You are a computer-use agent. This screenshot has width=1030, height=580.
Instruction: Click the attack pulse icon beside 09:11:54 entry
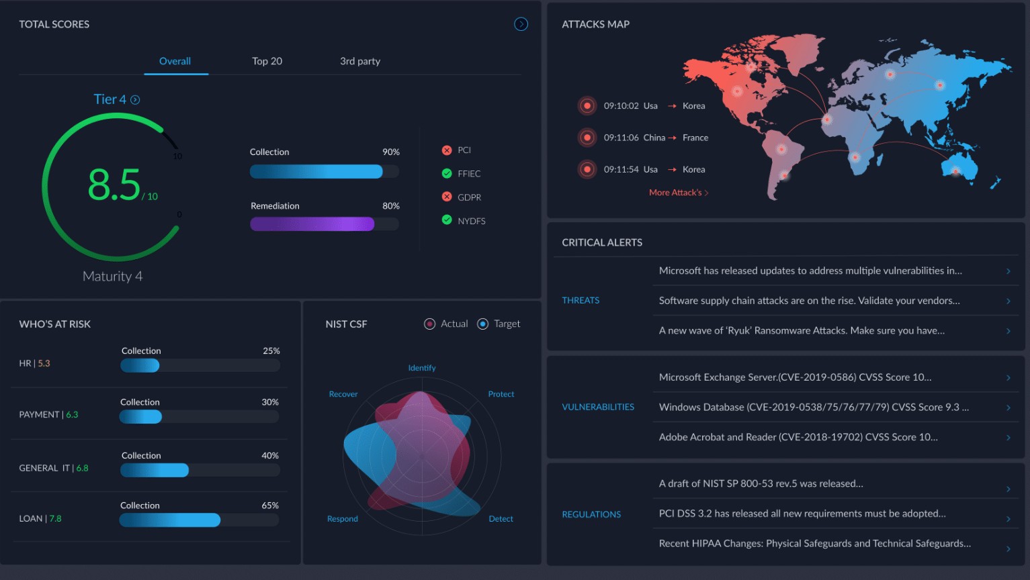click(x=587, y=169)
